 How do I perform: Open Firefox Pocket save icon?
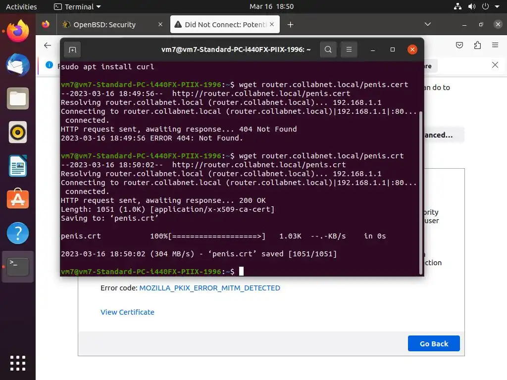click(459, 45)
